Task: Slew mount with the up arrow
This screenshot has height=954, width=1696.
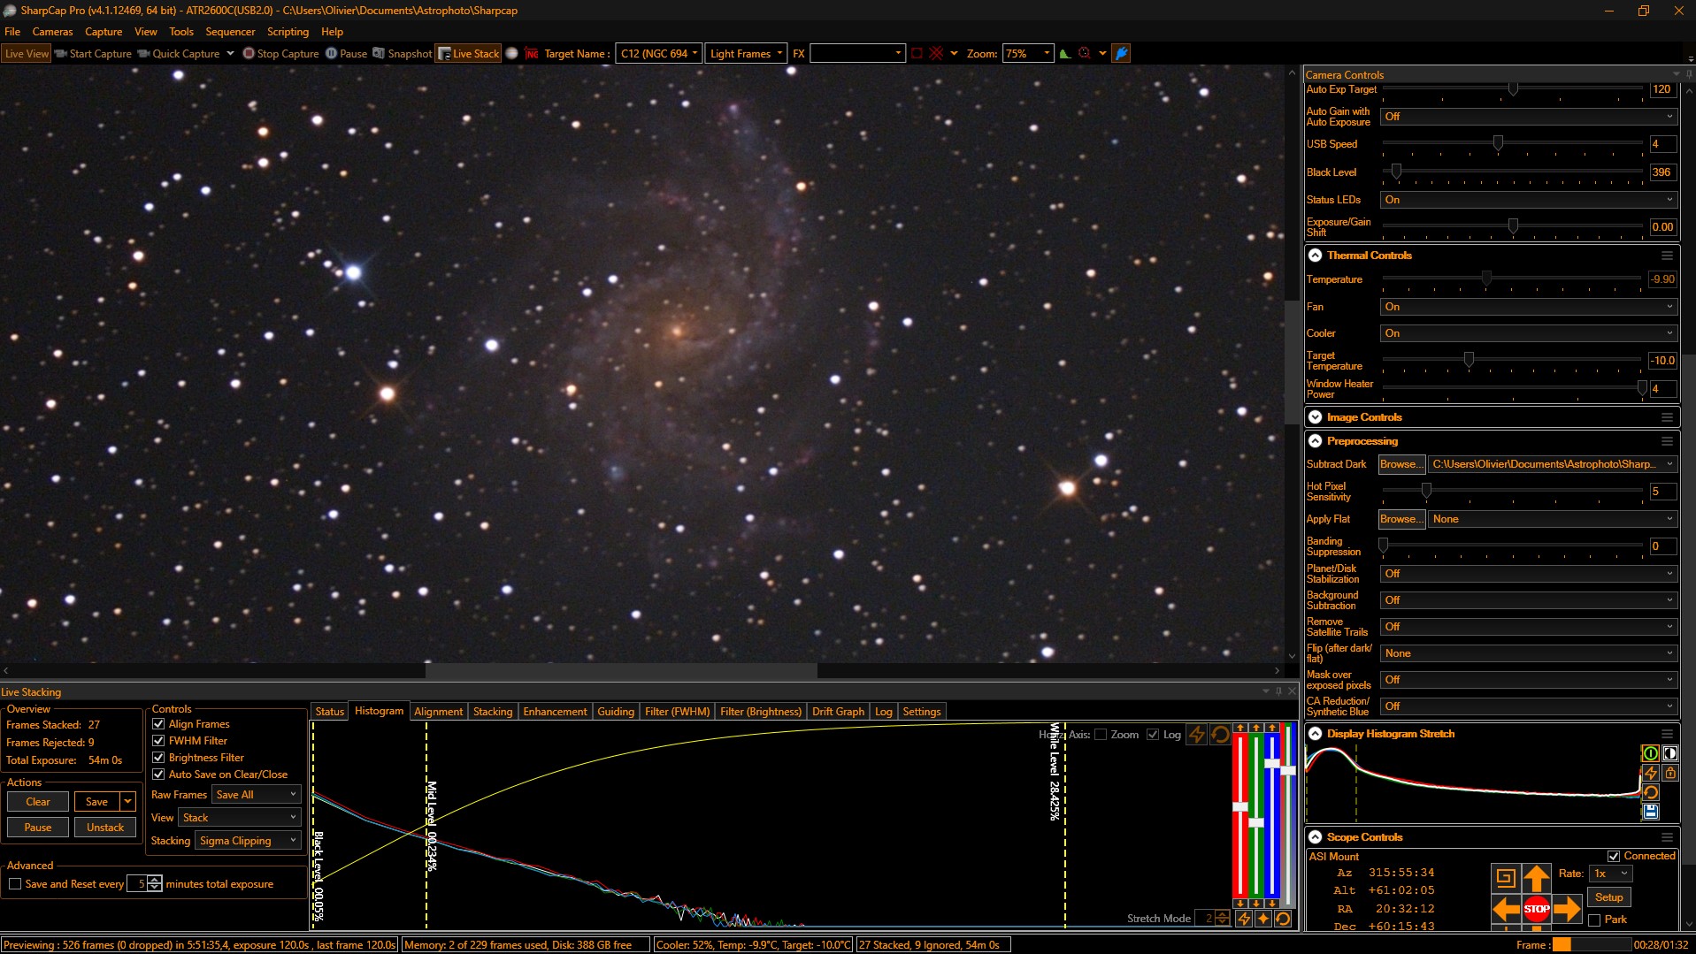Action: (1536, 878)
